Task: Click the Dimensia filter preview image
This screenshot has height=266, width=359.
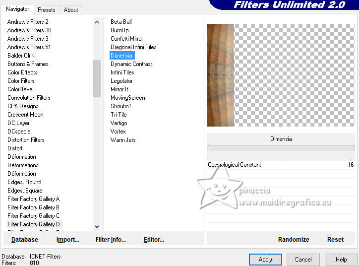Action: [281, 75]
